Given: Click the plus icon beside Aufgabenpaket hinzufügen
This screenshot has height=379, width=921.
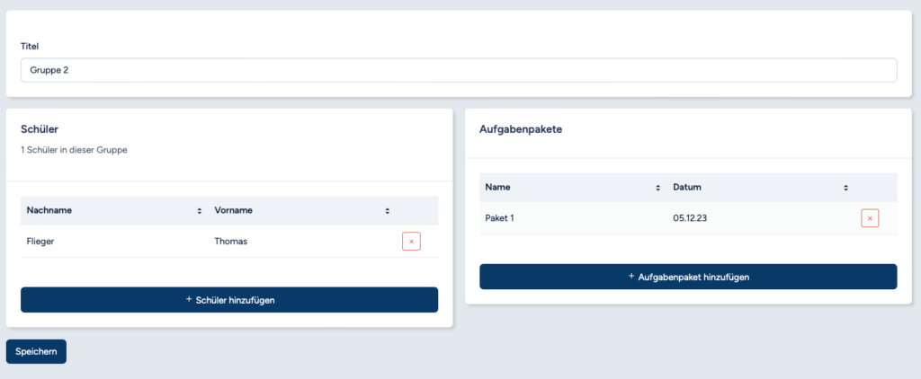Looking at the screenshot, I should 630,276.
